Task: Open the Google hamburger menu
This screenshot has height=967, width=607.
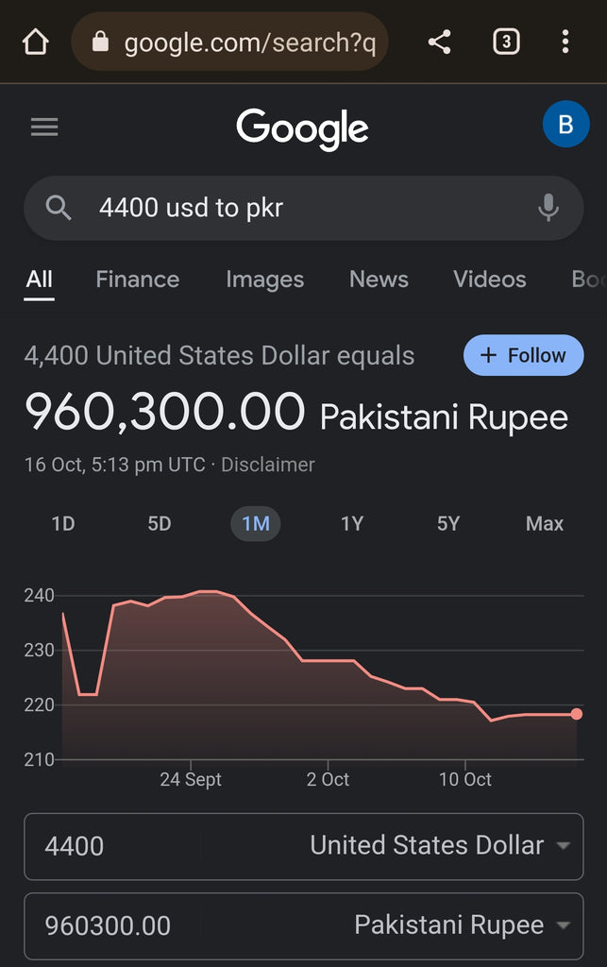Action: [44, 127]
